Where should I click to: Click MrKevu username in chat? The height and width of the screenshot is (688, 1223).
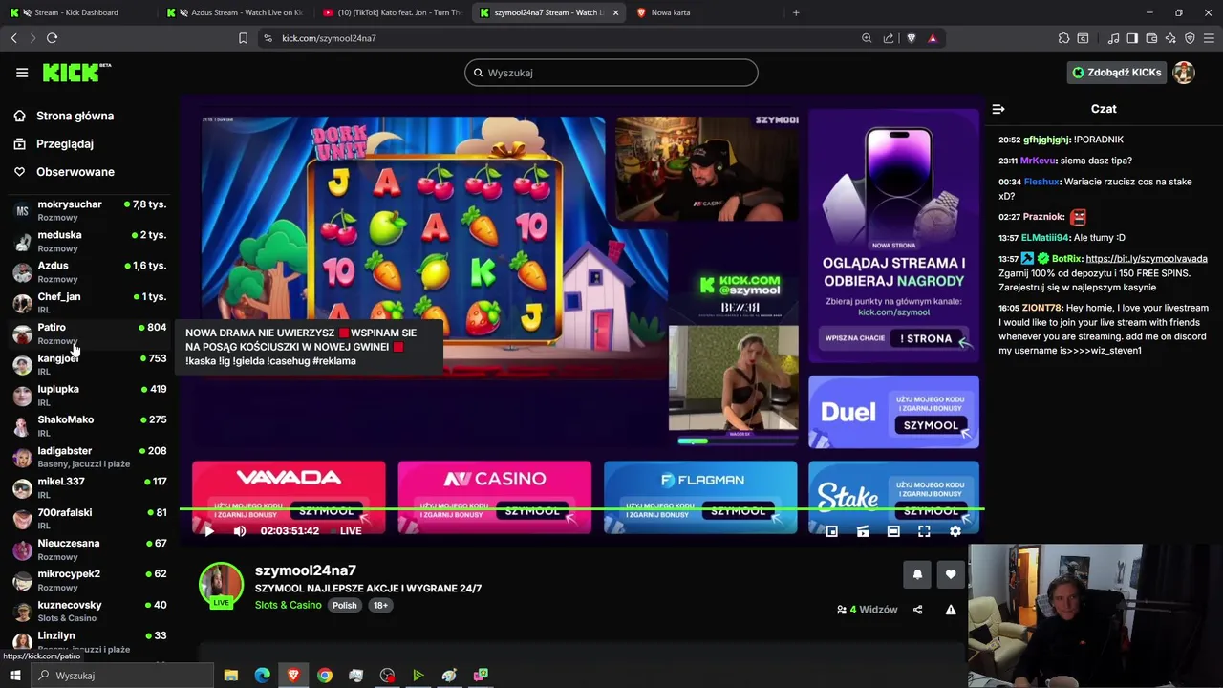click(1038, 161)
